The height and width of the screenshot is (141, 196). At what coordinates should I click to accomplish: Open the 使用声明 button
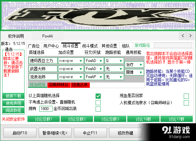13,103
